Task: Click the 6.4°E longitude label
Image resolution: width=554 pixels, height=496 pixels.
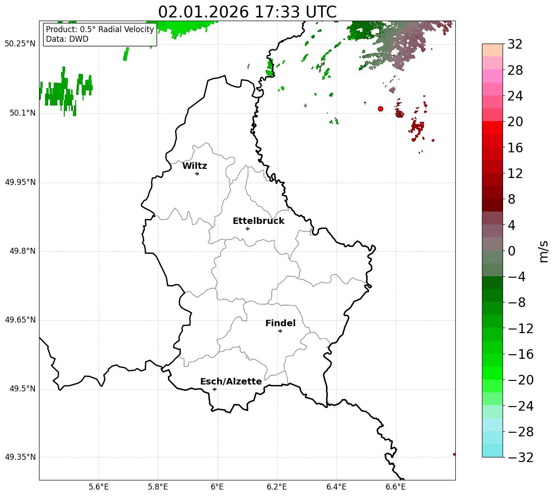Action: coord(336,487)
